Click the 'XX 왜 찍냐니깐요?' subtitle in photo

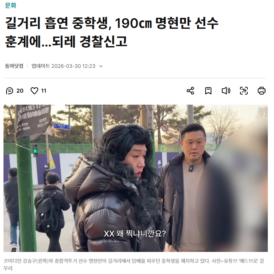(x=135, y=234)
